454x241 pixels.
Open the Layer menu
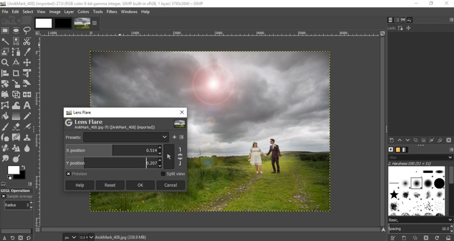click(69, 12)
